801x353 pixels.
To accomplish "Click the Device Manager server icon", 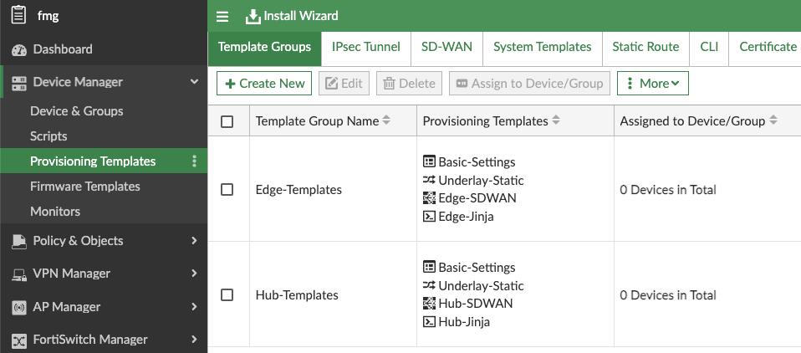I will point(19,83).
